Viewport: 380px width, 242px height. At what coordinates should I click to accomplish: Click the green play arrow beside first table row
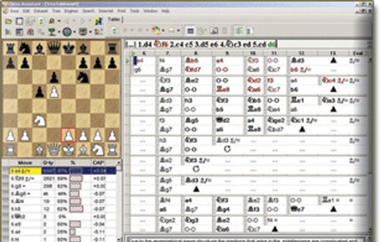[127, 61]
